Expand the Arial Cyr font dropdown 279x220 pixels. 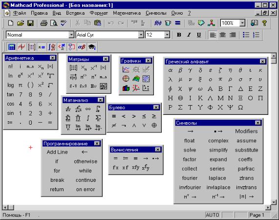tap(141, 35)
